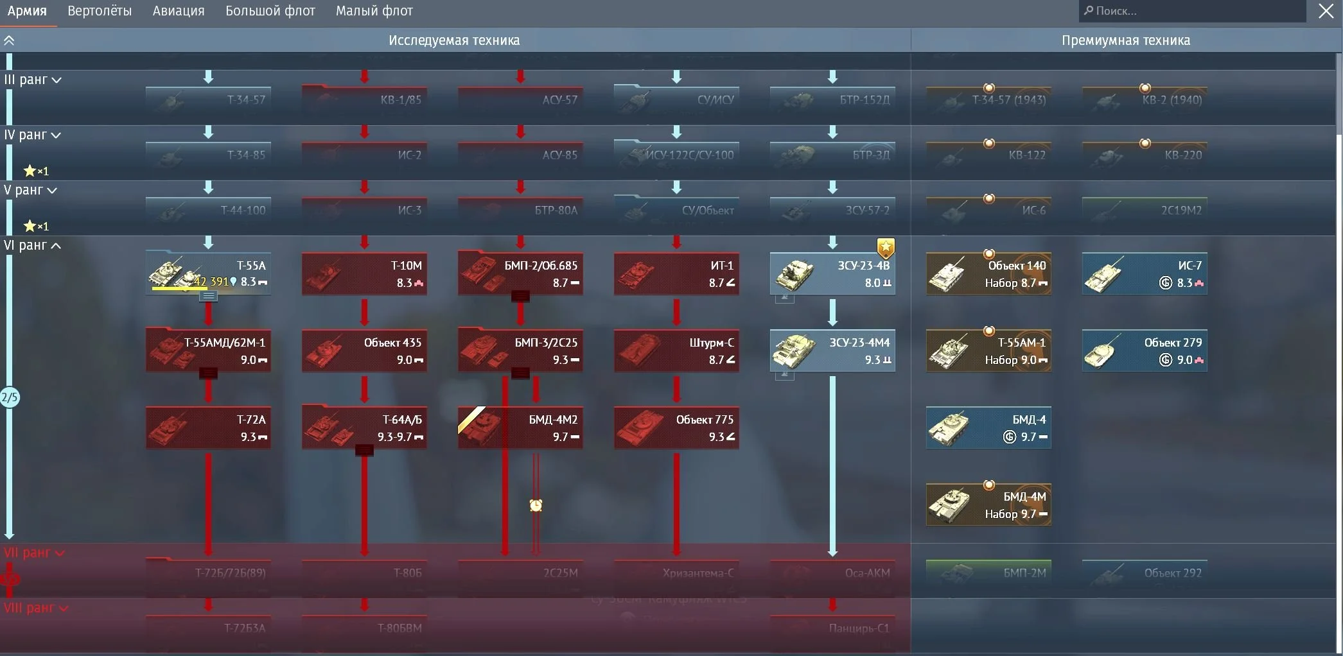Choose the Штурм-С vehicle card
Screen dimensions: 1343x656
coord(676,350)
